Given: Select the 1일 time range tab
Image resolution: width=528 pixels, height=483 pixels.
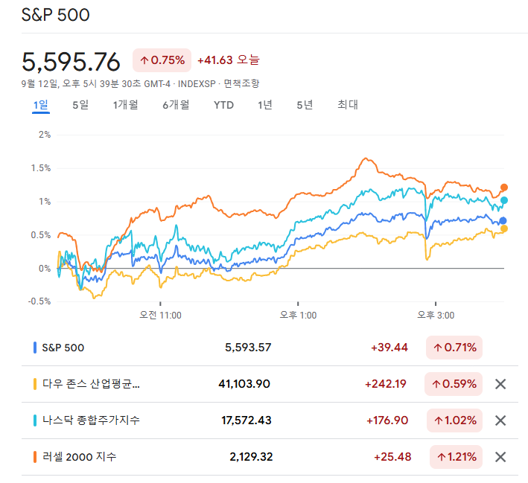Looking at the screenshot, I should point(41,105).
